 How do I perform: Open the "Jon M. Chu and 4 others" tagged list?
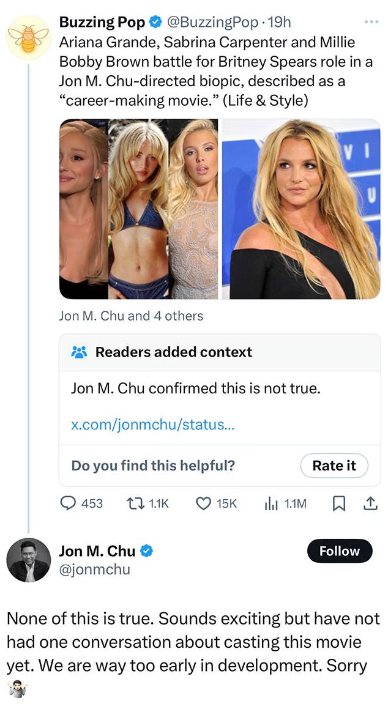tap(131, 316)
